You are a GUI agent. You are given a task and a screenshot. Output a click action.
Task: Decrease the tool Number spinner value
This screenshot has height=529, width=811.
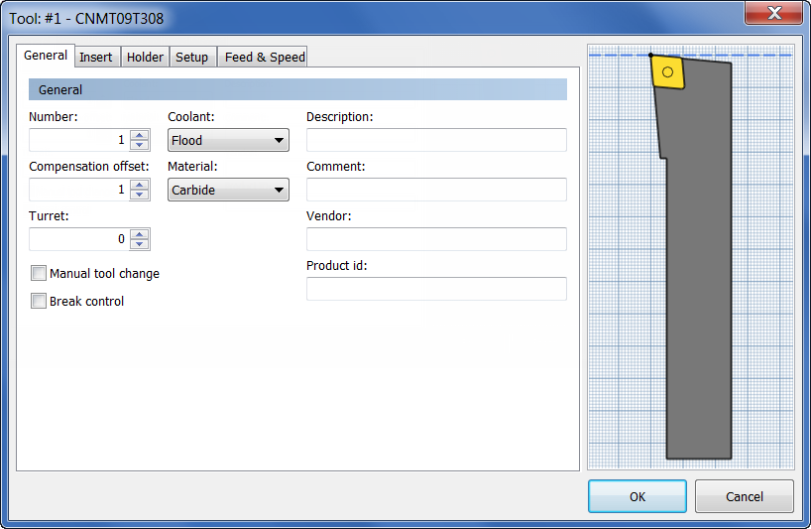tap(139, 145)
